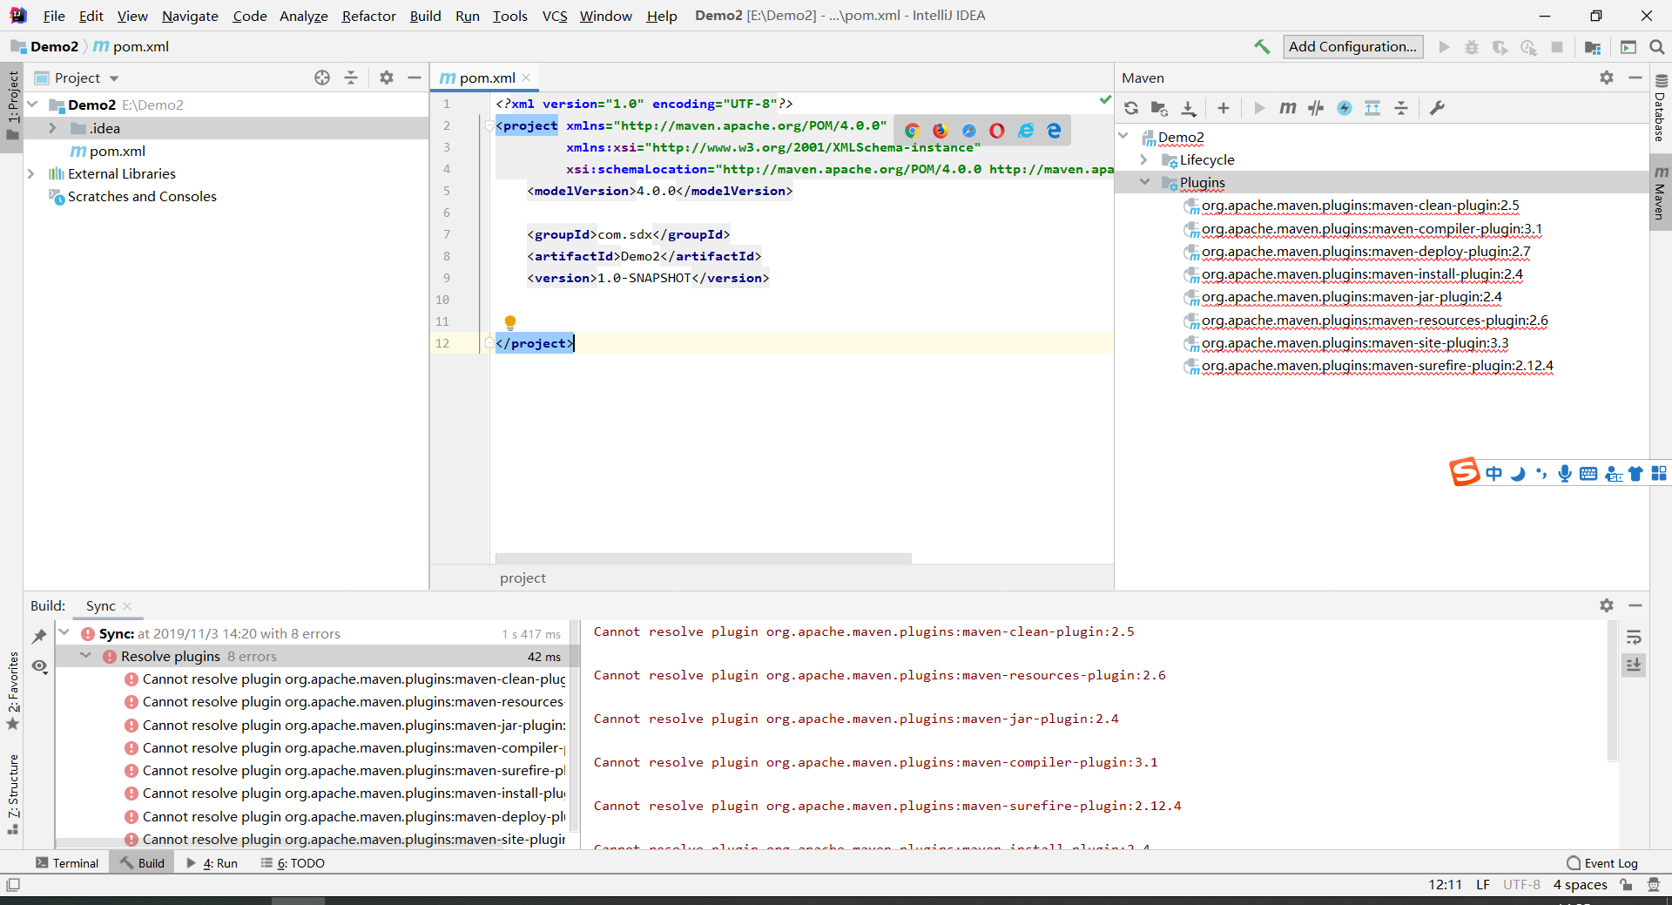The height and width of the screenshot is (905, 1672).
Task: Open the Refactor menu
Action: pos(368,16)
